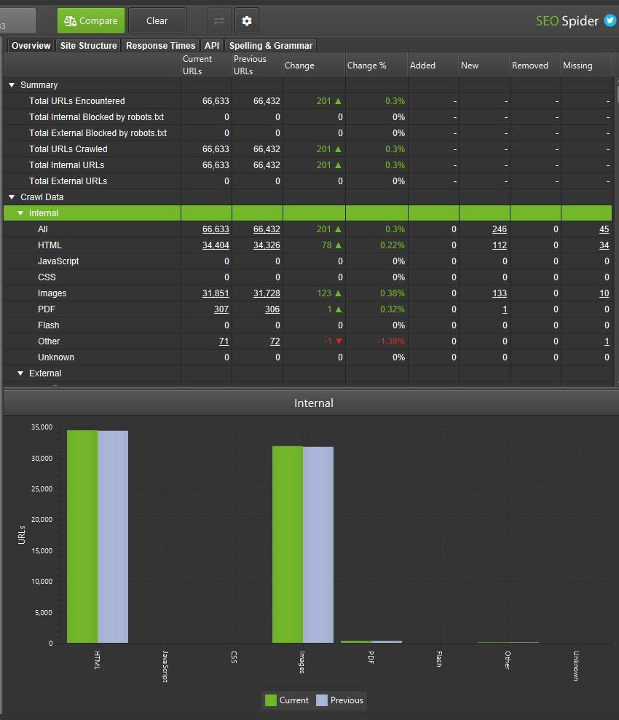Select Total External Blocked by robots.txt row
This screenshot has height=720, width=619.
coord(307,133)
